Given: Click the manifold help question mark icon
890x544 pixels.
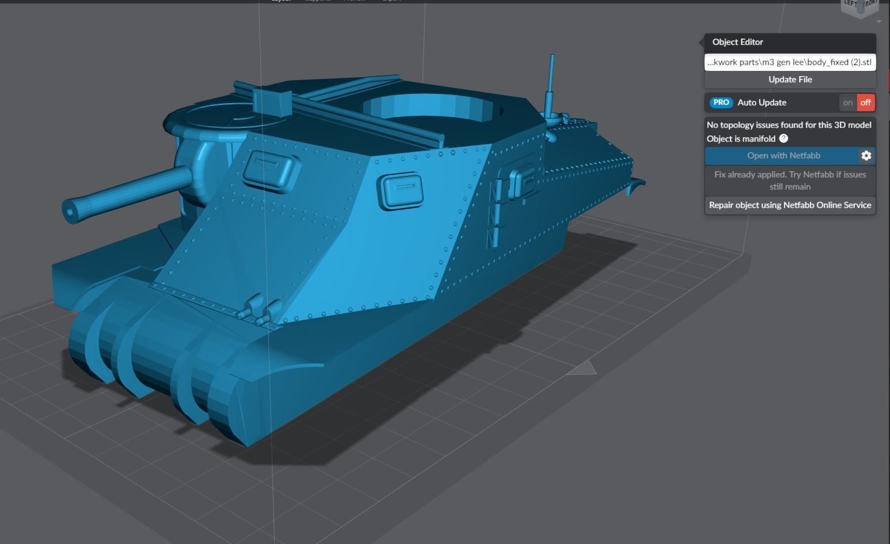Looking at the screenshot, I should 783,138.
